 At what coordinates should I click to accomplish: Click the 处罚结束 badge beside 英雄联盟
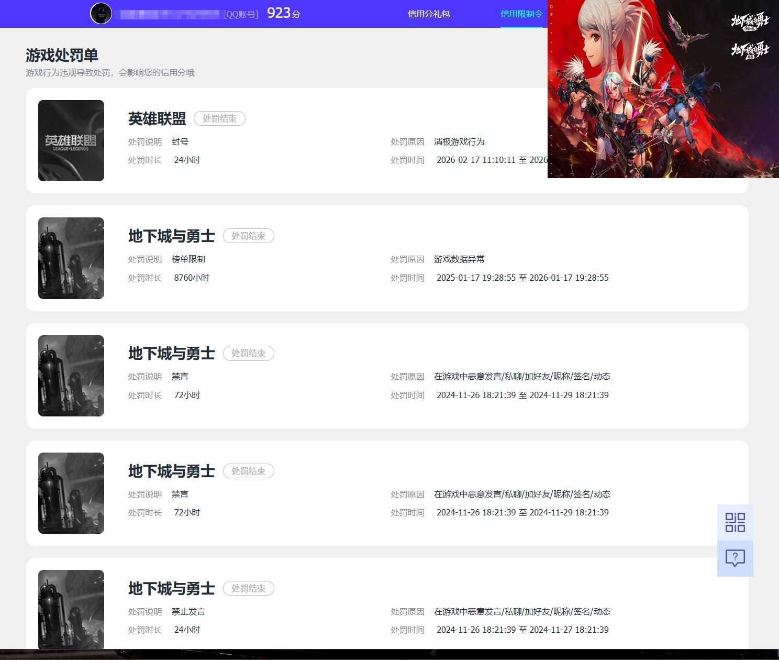pos(220,118)
